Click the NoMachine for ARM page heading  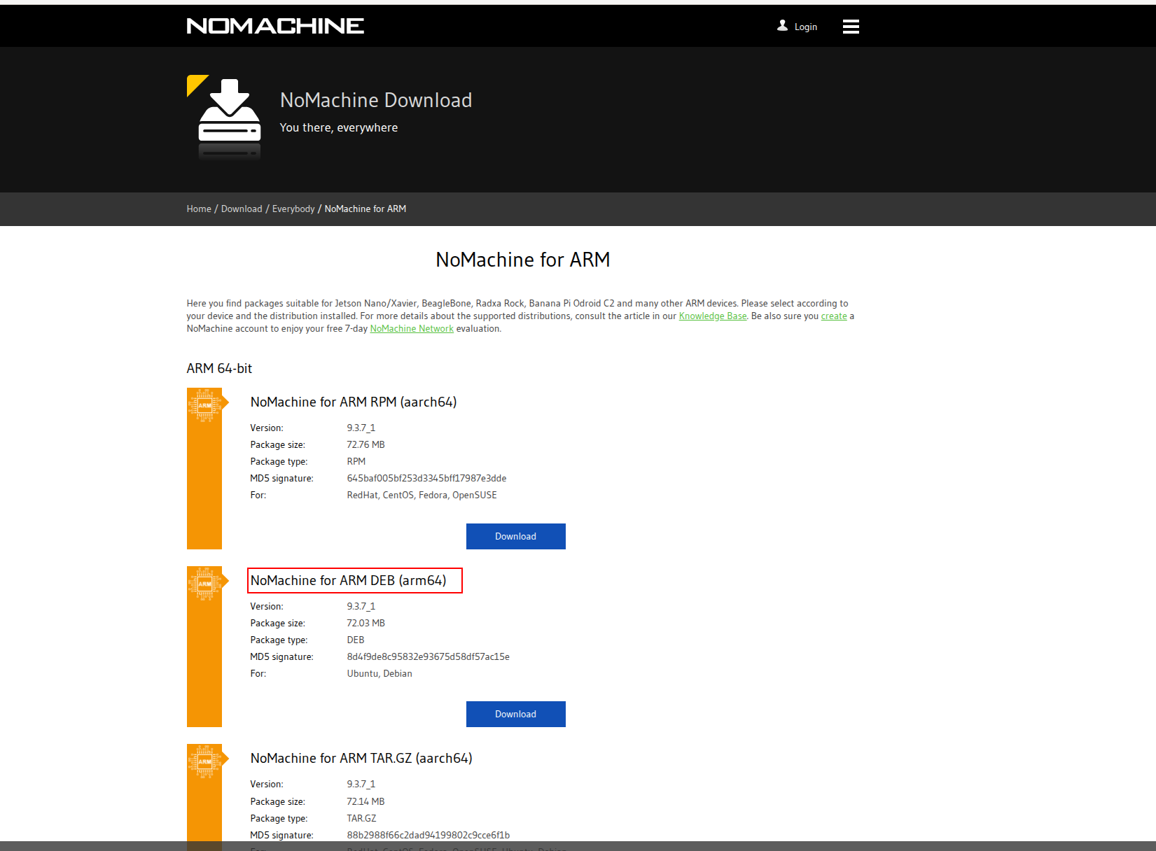coord(523,260)
